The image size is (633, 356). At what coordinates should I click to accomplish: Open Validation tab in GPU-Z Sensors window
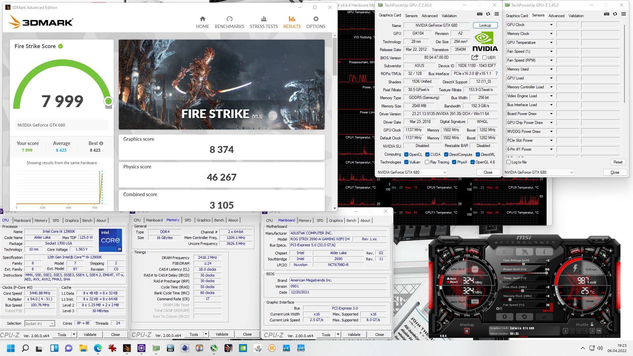pyautogui.click(x=576, y=15)
